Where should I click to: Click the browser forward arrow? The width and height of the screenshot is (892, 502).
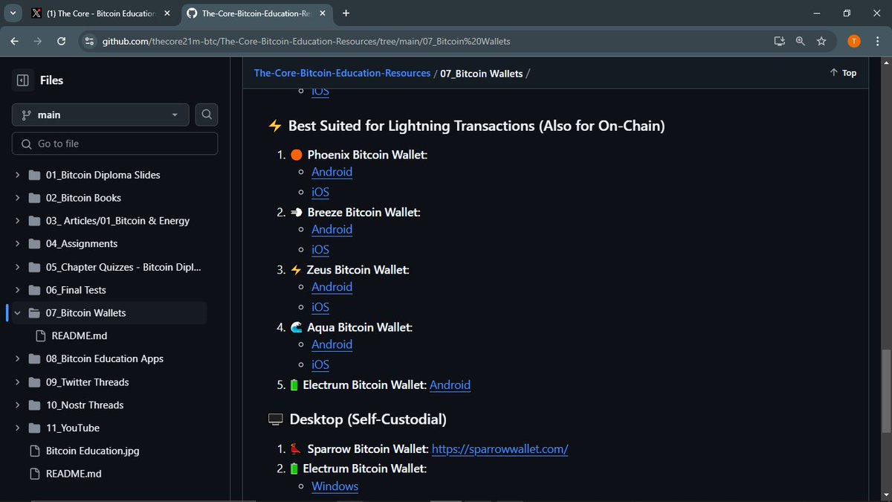pyautogui.click(x=38, y=42)
